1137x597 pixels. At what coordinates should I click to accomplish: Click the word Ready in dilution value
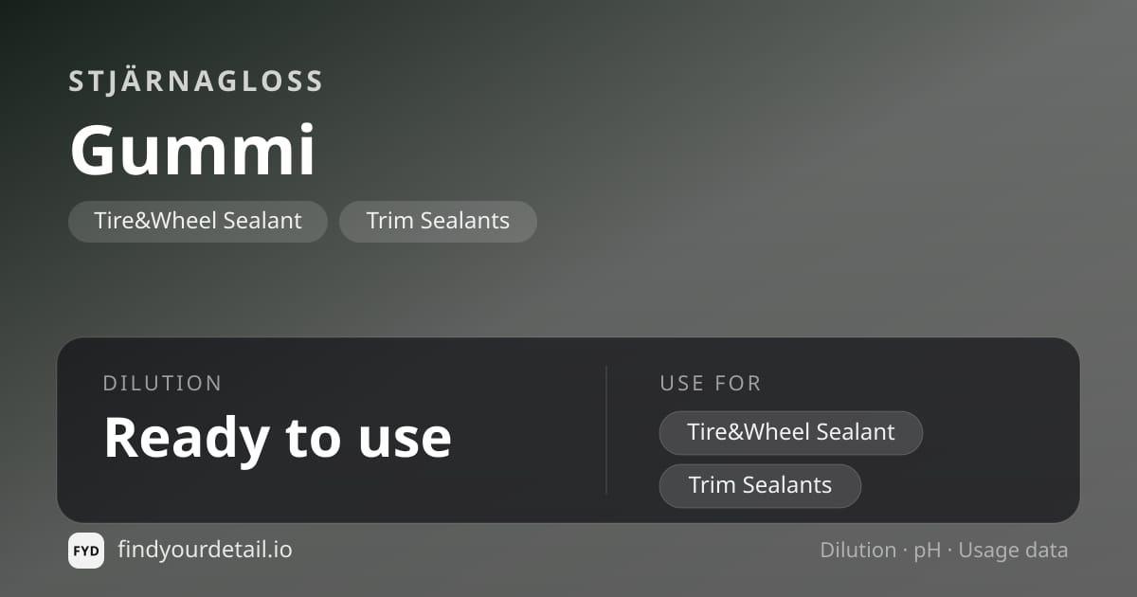(x=184, y=437)
